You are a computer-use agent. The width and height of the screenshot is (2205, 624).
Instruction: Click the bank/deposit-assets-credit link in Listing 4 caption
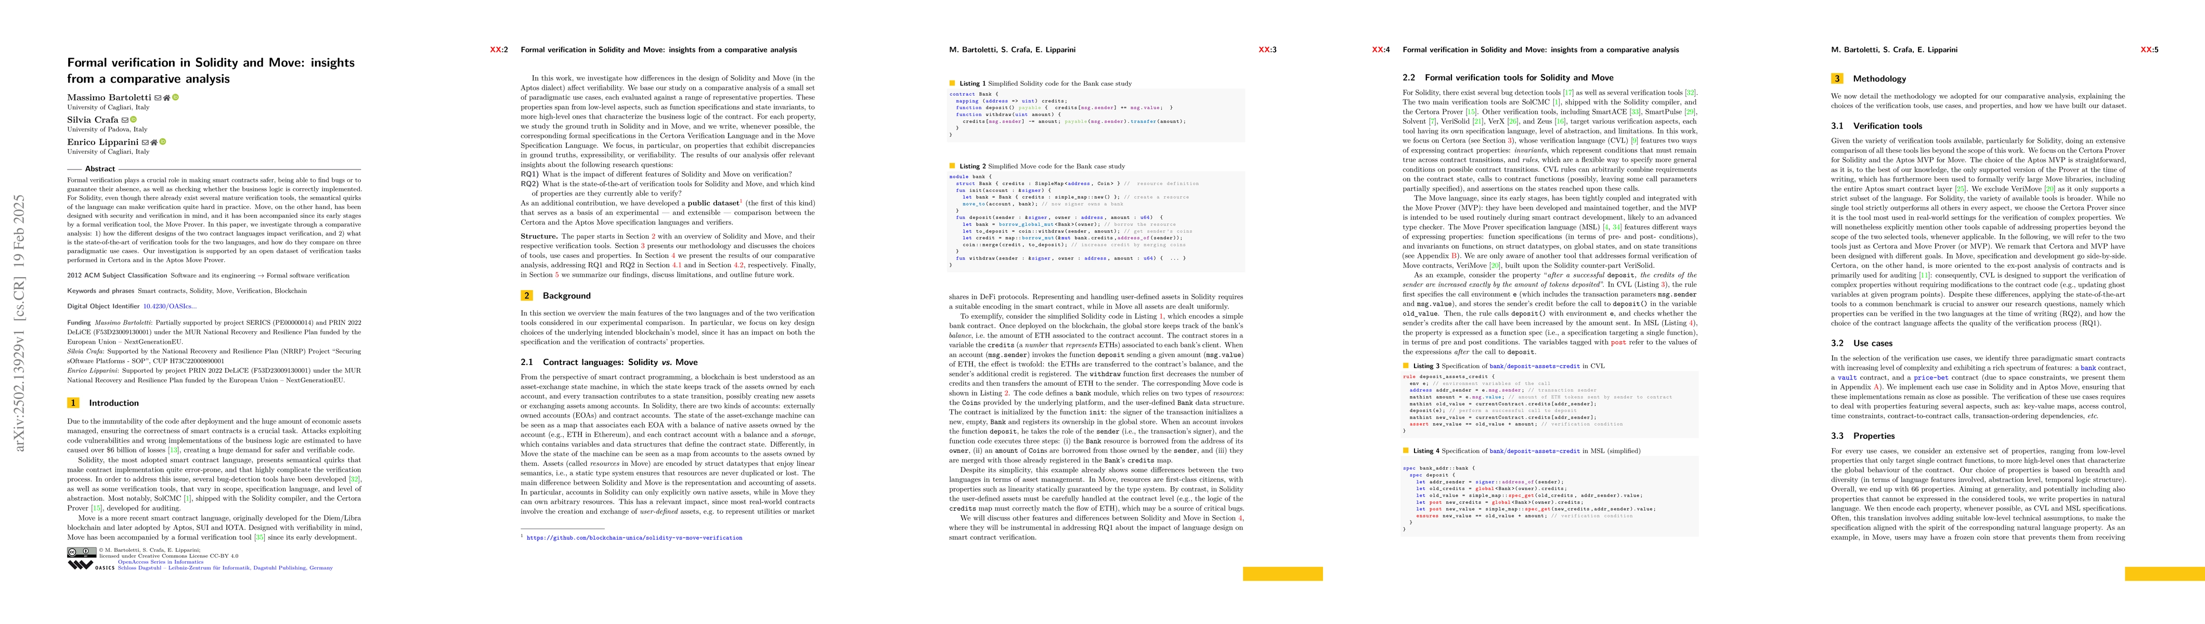[1535, 450]
